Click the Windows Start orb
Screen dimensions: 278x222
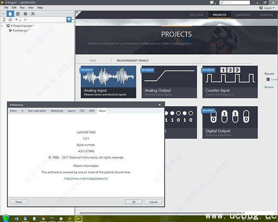coord(6,219)
